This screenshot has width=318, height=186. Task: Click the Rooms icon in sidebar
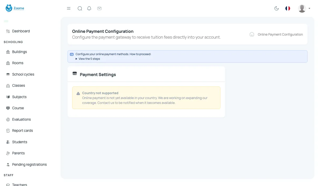pos(8,63)
